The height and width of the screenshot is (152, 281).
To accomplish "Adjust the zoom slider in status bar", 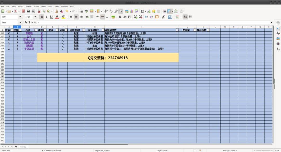I will coord(262,150).
